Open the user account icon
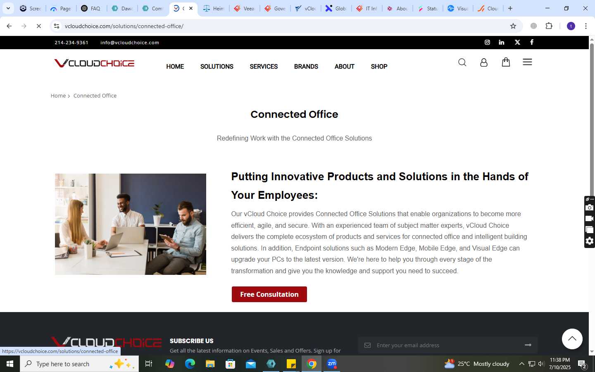Image resolution: width=595 pixels, height=372 pixels. [x=484, y=62]
